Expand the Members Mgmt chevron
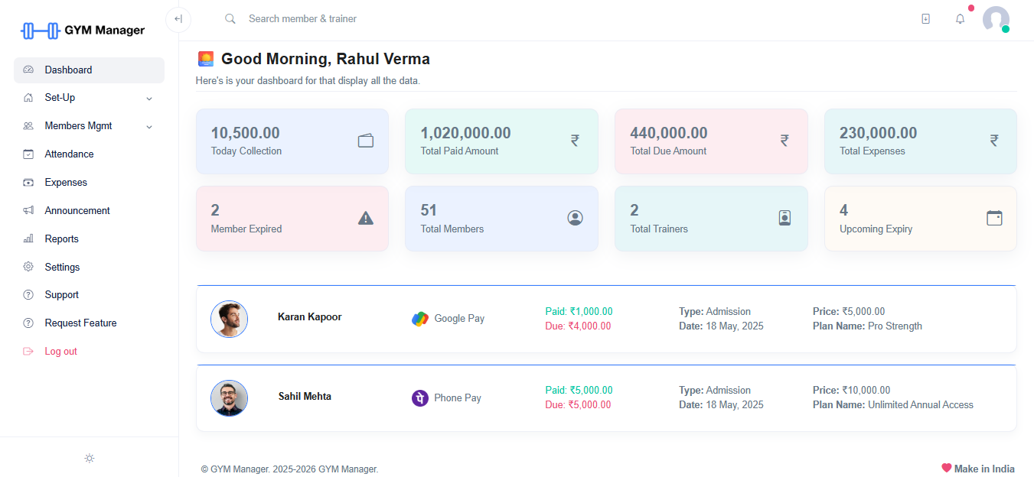The image size is (1034, 477). pos(149,127)
